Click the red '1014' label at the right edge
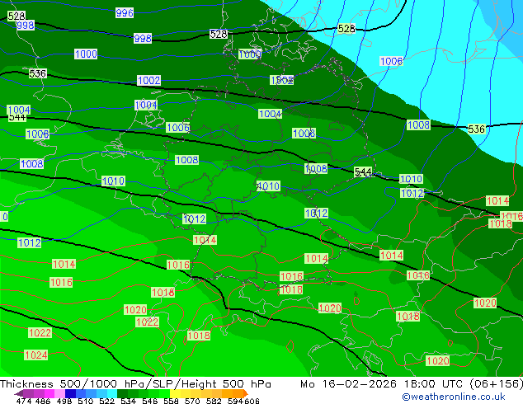This screenshot has height=404, width=523. pyautogui.click(x=497, y=200)
